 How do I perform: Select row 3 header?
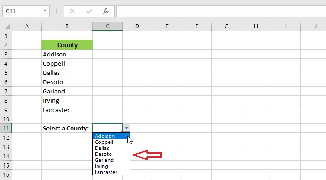(6, 54)
